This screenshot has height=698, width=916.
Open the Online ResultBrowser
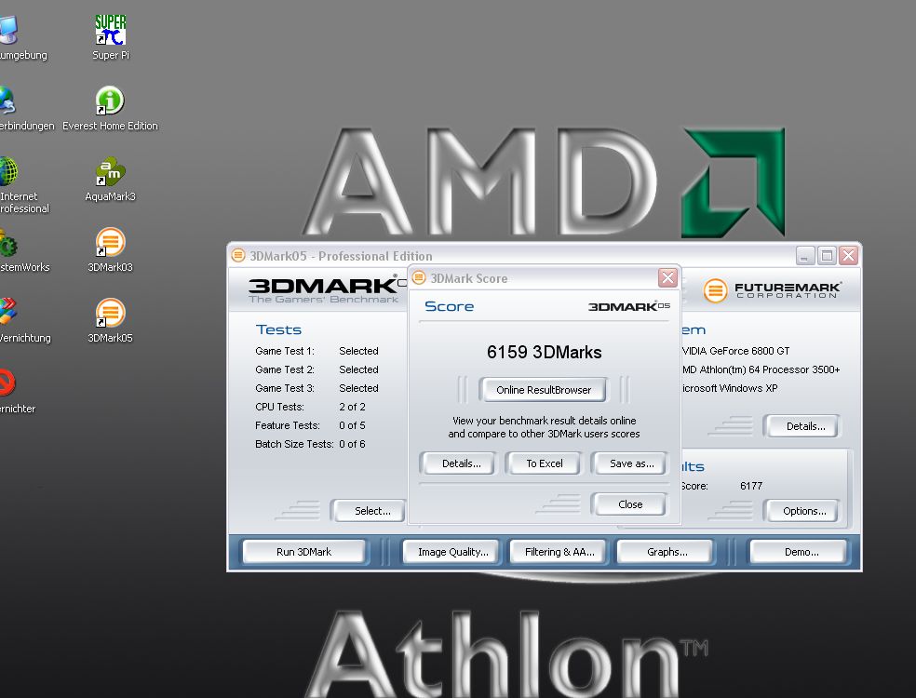[544, 390]
